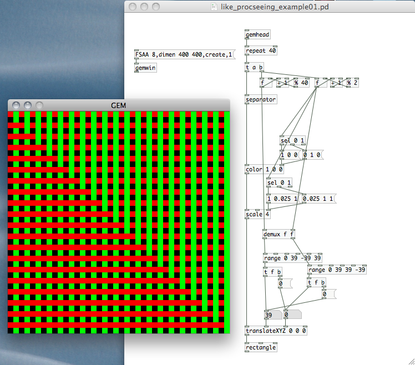
Task: Click the lower 'sel 0 1' object
Action: pos(279,182)
